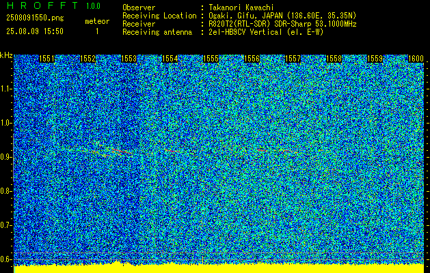Click the 0.6 kHz axis label
The image size is (430, 273).
[x=5, y=259]
